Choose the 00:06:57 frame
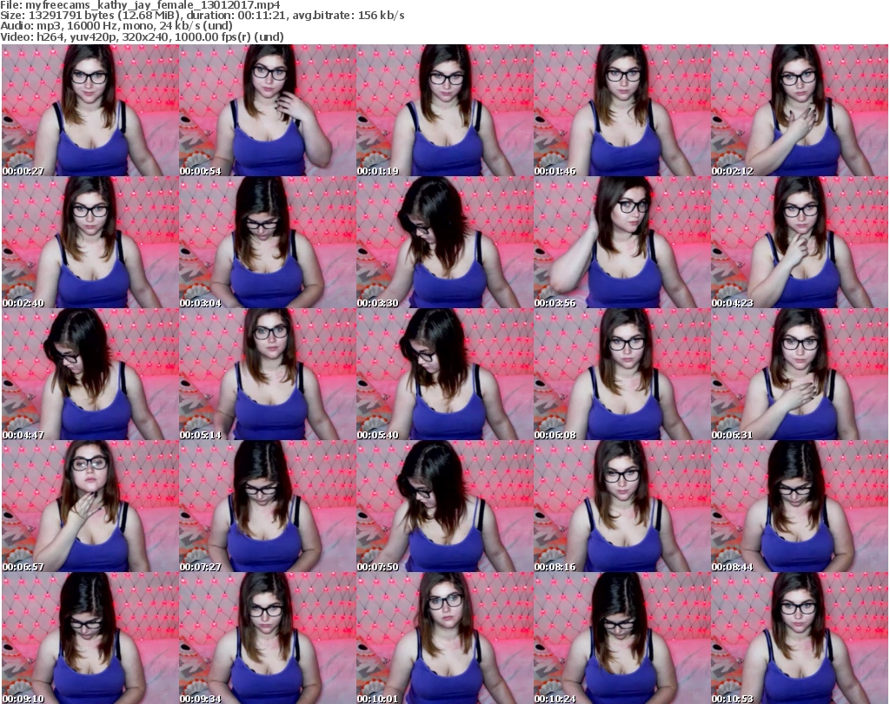Screen dimensions: 890x704 coord(90,506)
